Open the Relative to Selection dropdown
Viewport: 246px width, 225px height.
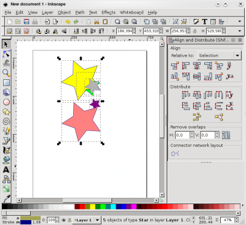219,55
